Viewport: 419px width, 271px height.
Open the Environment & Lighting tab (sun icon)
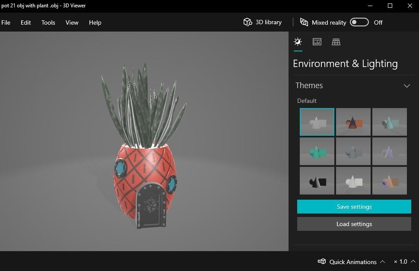click(298, 41)
